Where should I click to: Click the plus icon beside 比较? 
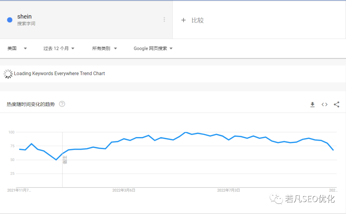click(x=184, y=20)
